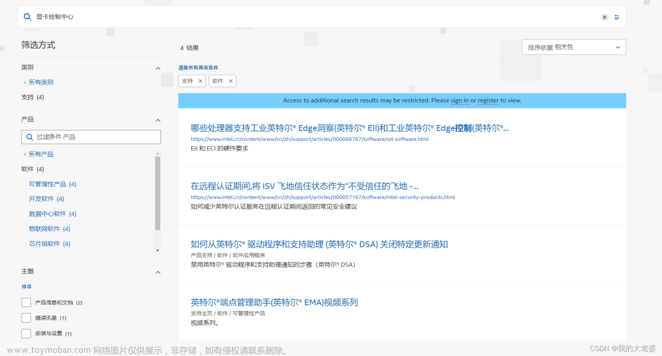The width and height of the screenshot is (662, 356).
Task: Click the 禁用英特尔驱动程序和支持助理通知的步骤 text
Action: click(273, 265)
